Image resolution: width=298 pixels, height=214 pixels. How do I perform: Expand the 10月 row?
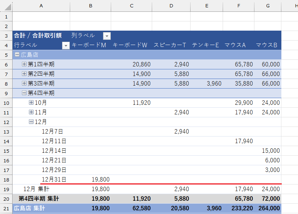coord(31,103)
